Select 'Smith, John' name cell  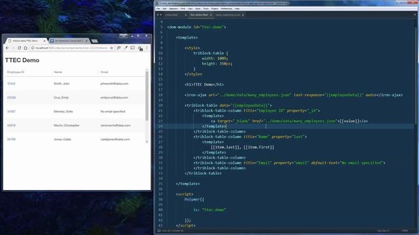tap(62, 84)
